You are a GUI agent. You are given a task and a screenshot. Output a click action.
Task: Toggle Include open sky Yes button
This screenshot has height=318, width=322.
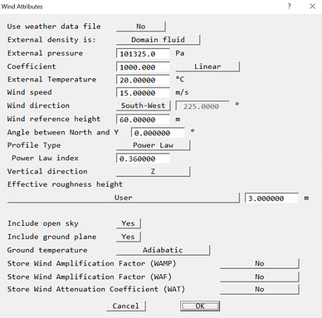point(129,223)
